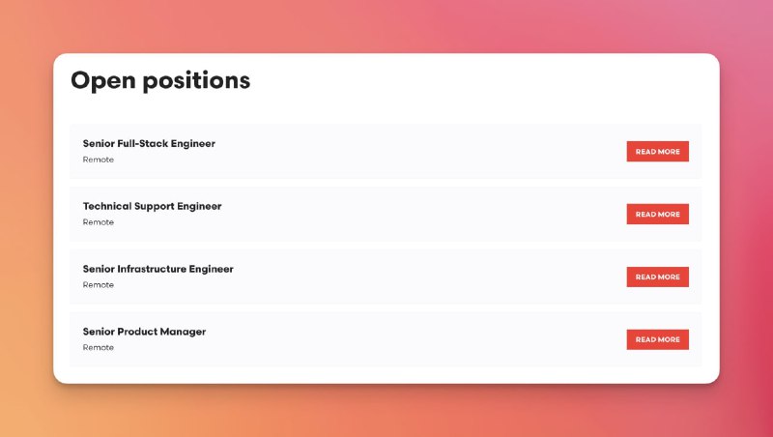This screenshot has height=437, width=773.
Task: Open READ MORE for Senior Product Manager
Action: 658,339
